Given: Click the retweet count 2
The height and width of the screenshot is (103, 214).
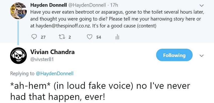Looking at the screenshot, I should tap(70, 37).
